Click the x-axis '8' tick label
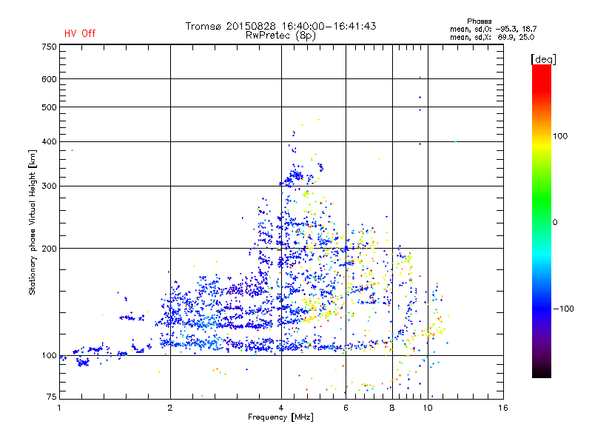Screen dimensions: 592x444 point(392,408)
